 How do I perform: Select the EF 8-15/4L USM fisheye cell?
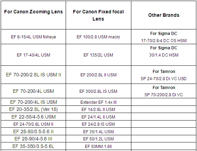(33, 37)
